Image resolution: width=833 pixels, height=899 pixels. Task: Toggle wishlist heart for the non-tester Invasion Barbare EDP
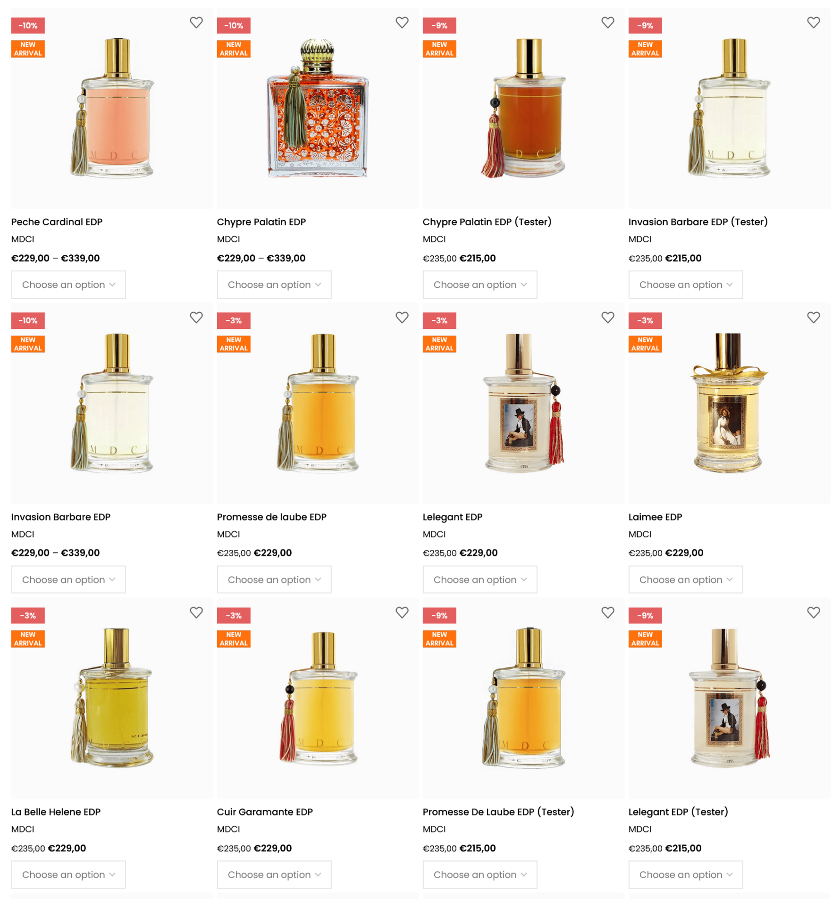(x=196, y=317)
